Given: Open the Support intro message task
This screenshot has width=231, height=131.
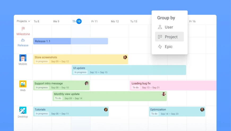Looking at the screenshot, I should pyautogui.click(x=61, y=85).
